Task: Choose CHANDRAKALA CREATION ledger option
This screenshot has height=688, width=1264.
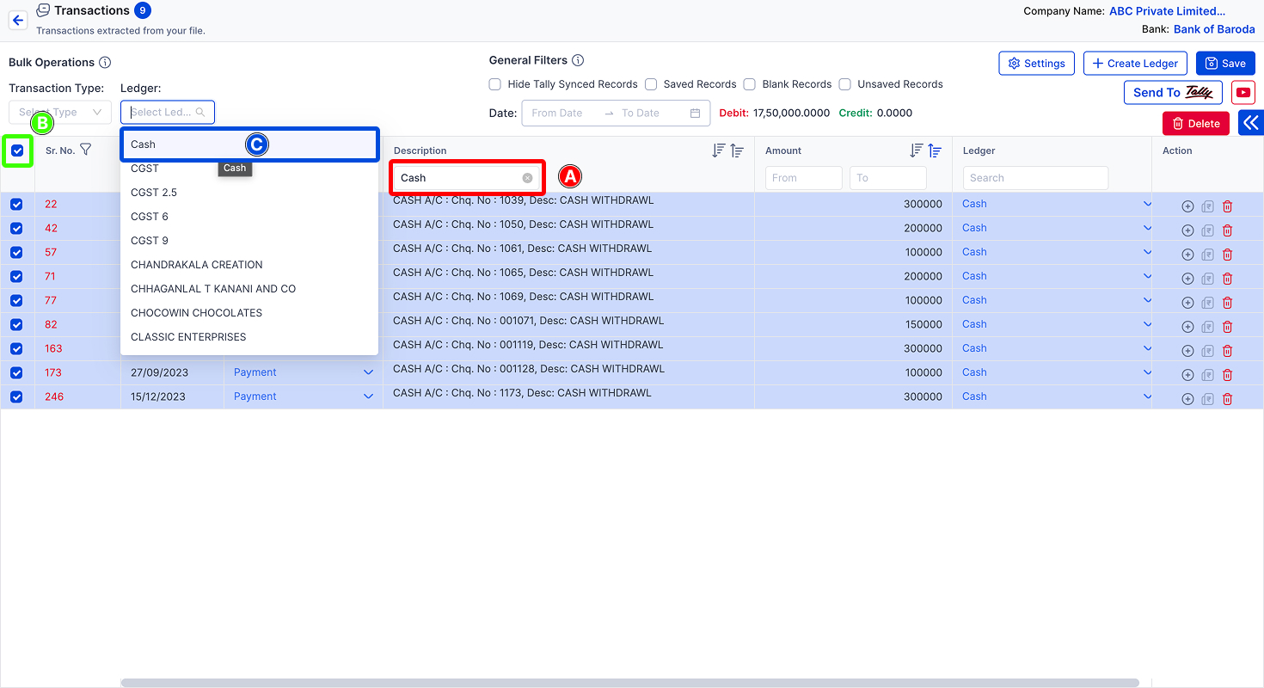Action: pos(249,265)
